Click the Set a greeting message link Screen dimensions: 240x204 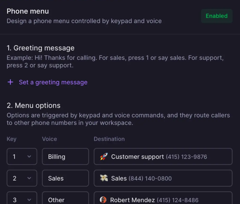tap(53, 82)
